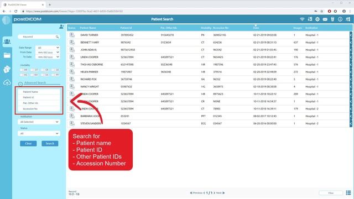Viewport: 354px width, 199px height.
Task: Sort by Date column header
Action: point(256,28)
